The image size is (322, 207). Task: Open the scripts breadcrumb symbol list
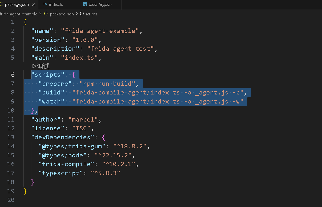click(91, 14)
